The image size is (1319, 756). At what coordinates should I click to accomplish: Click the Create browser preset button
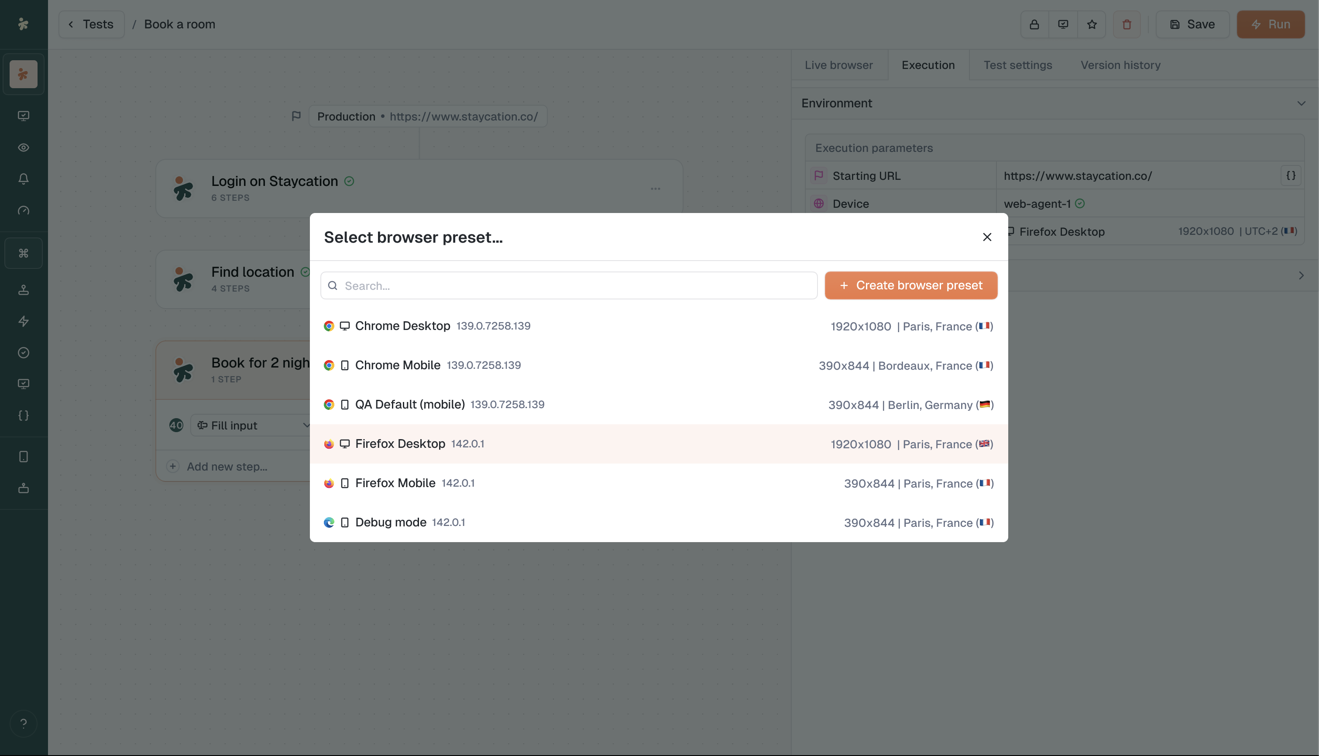pyautogui.click(x=910, y=285)
